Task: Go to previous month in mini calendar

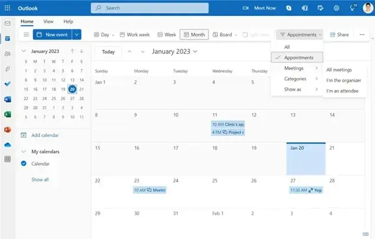Action: (x=72, y=51)
